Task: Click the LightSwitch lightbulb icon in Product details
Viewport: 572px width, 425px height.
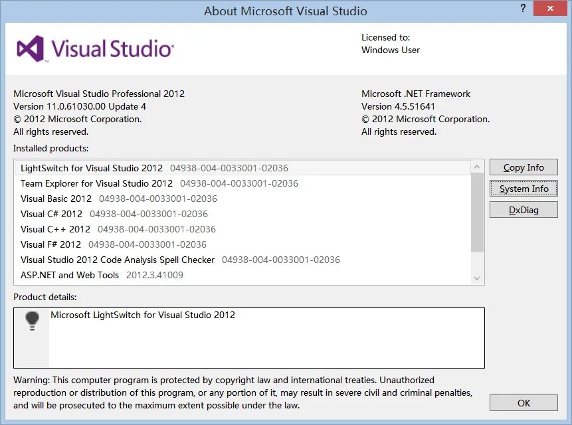Action: pos(32,321)
